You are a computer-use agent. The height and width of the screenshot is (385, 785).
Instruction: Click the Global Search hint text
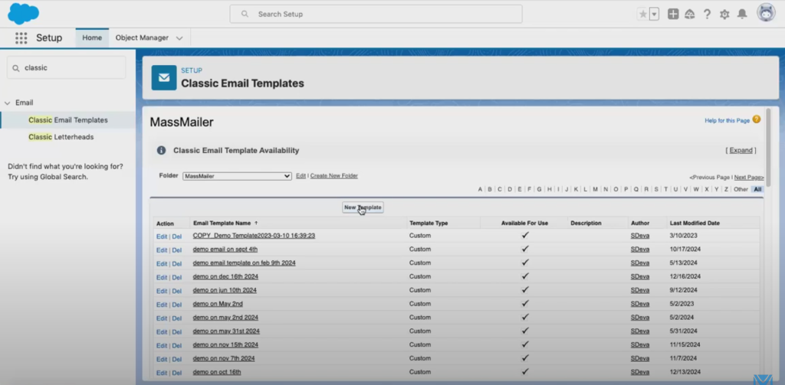tap(66, 171)
